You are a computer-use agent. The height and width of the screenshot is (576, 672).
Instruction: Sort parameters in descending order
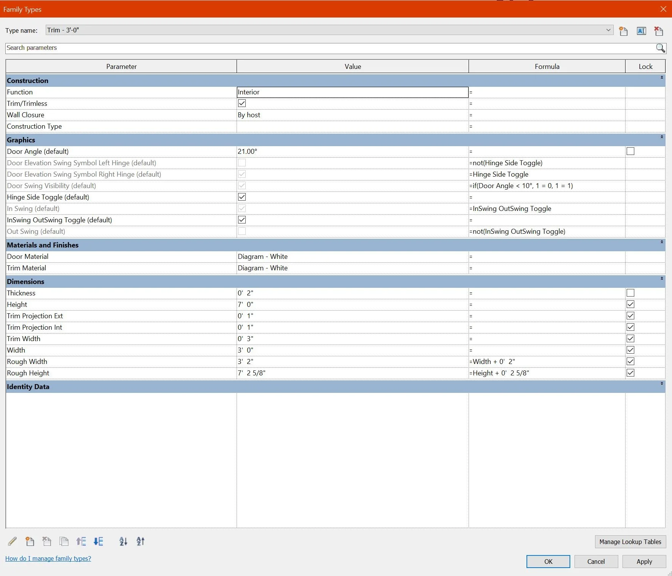point(141,541)
